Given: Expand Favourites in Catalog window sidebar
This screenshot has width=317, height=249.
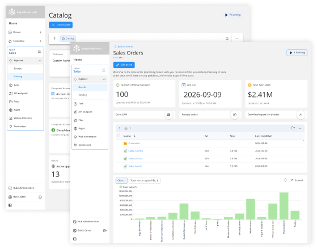Looking at the screenshot, I should [25, 41].
